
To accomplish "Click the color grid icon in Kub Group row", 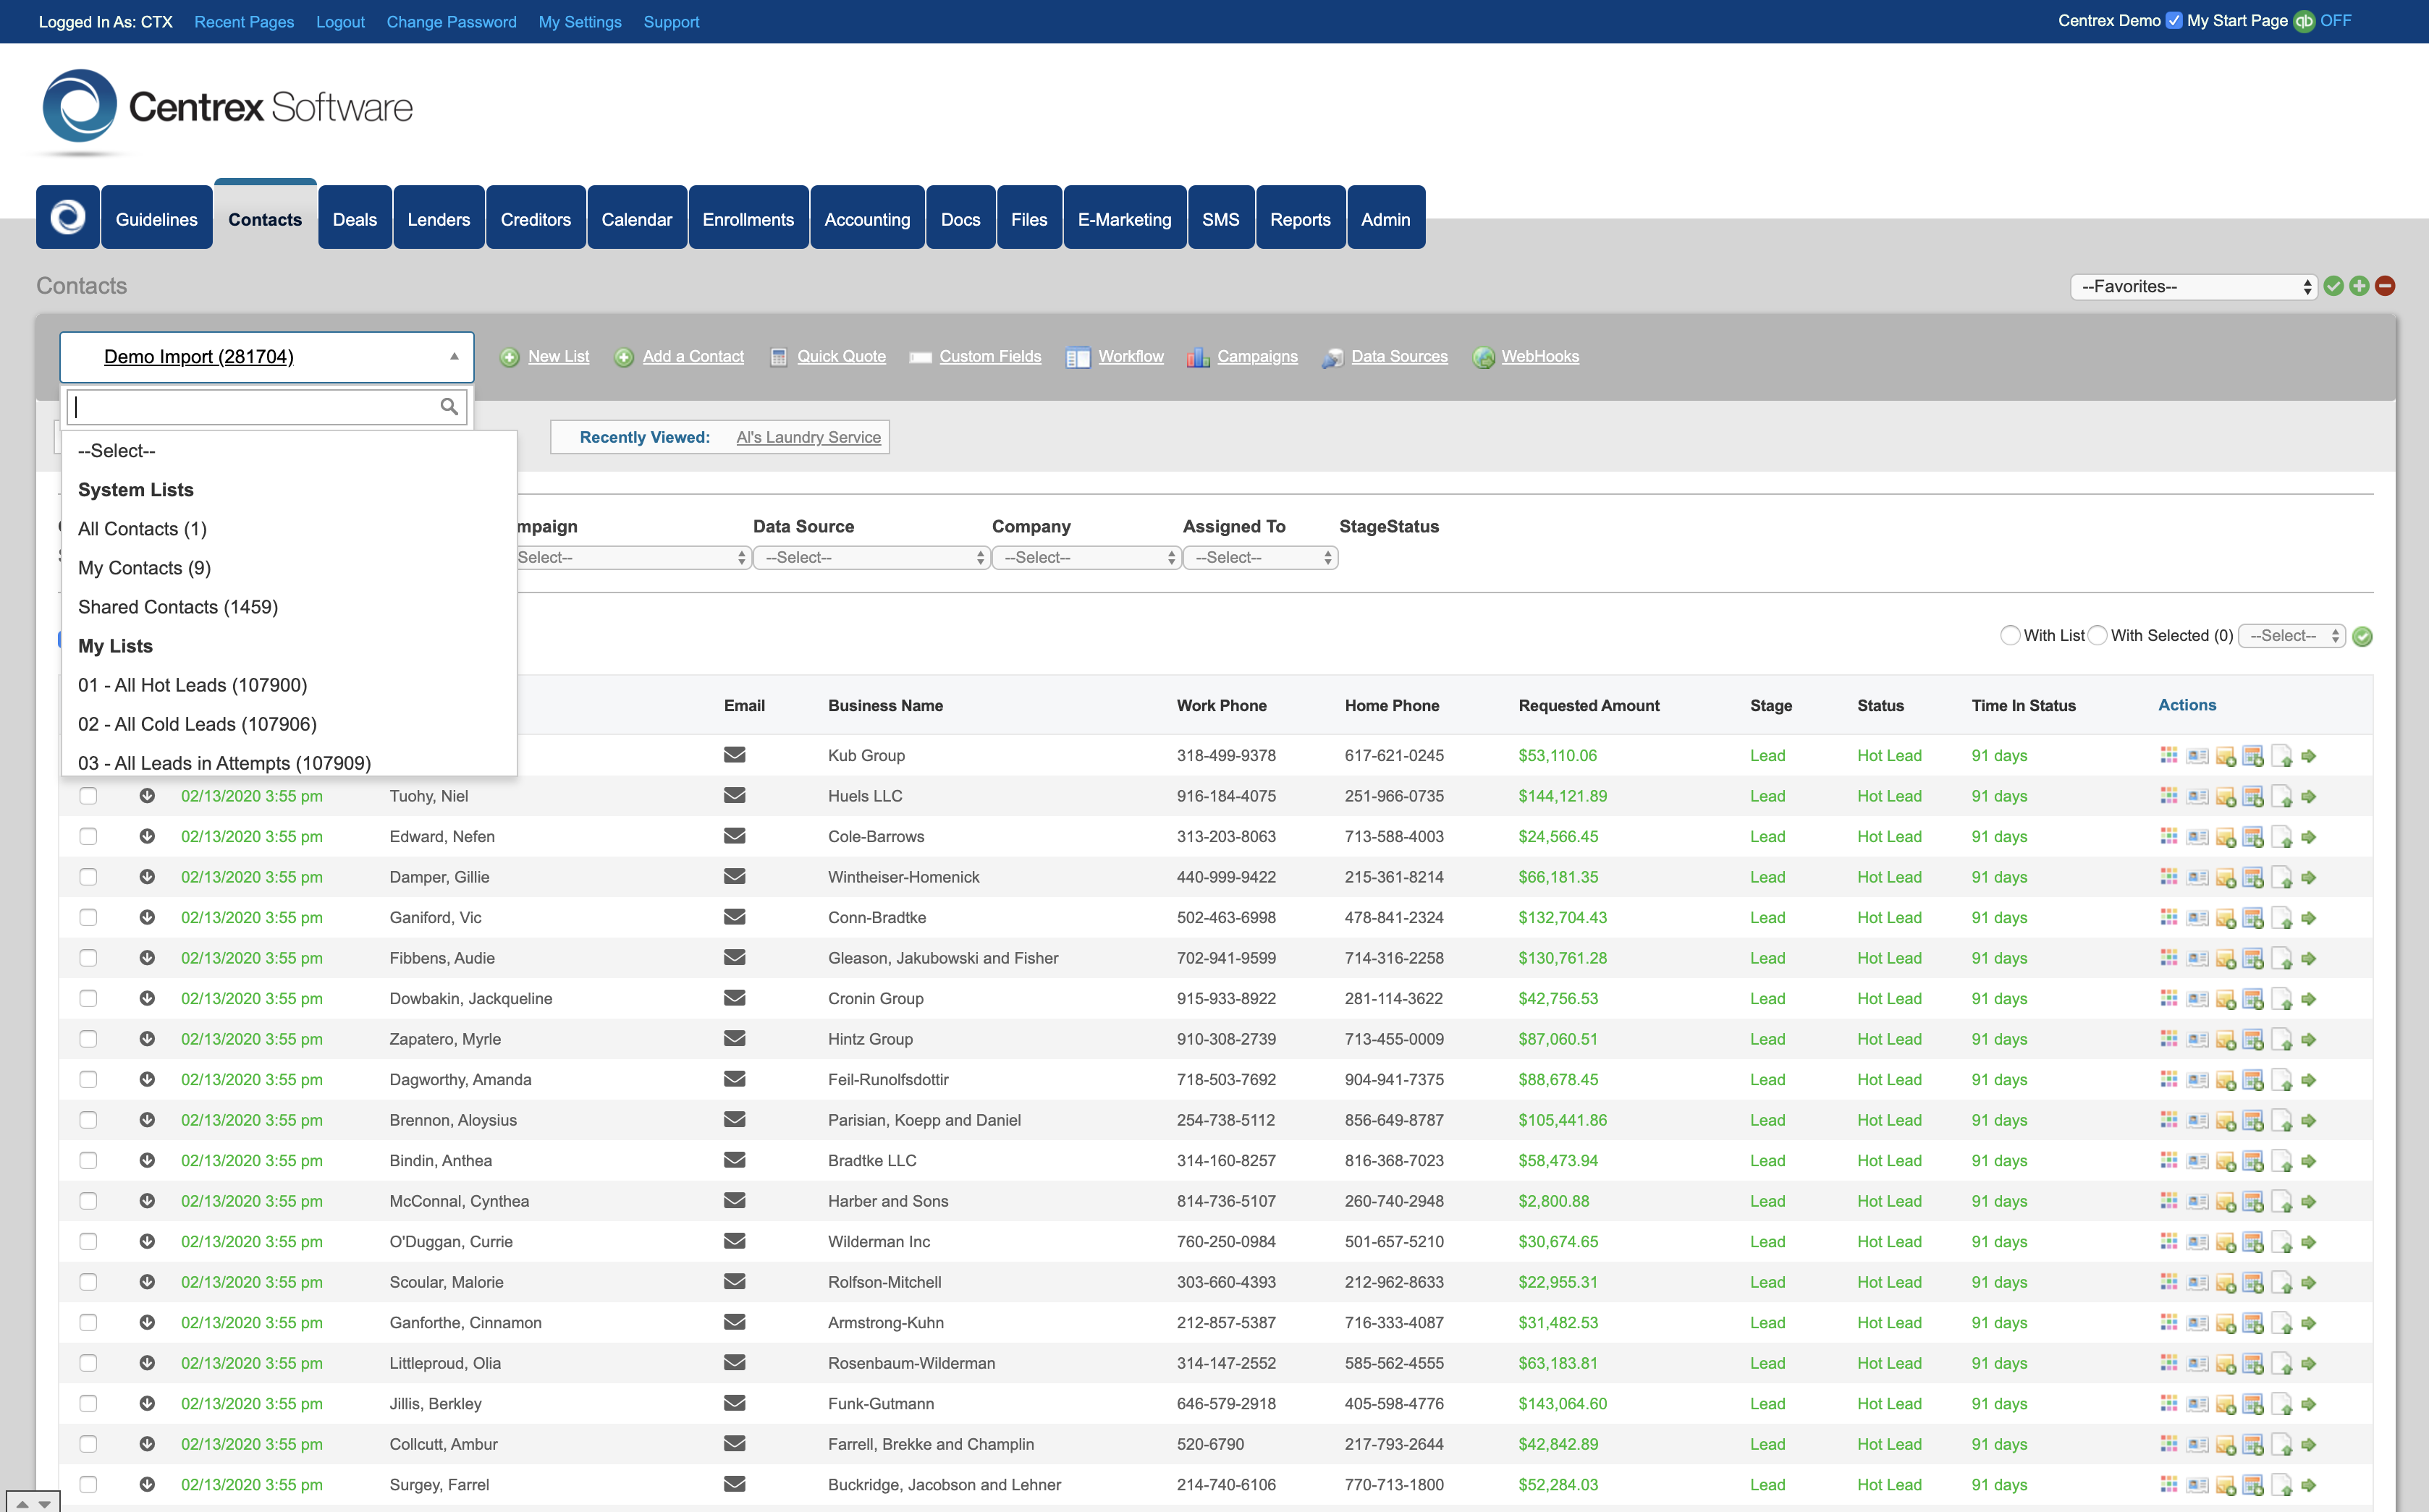I will click(x=2169, y=755).
